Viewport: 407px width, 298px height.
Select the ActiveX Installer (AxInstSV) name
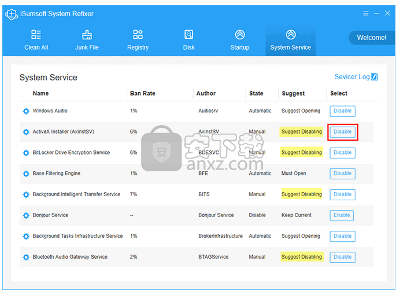pos(64,132)
